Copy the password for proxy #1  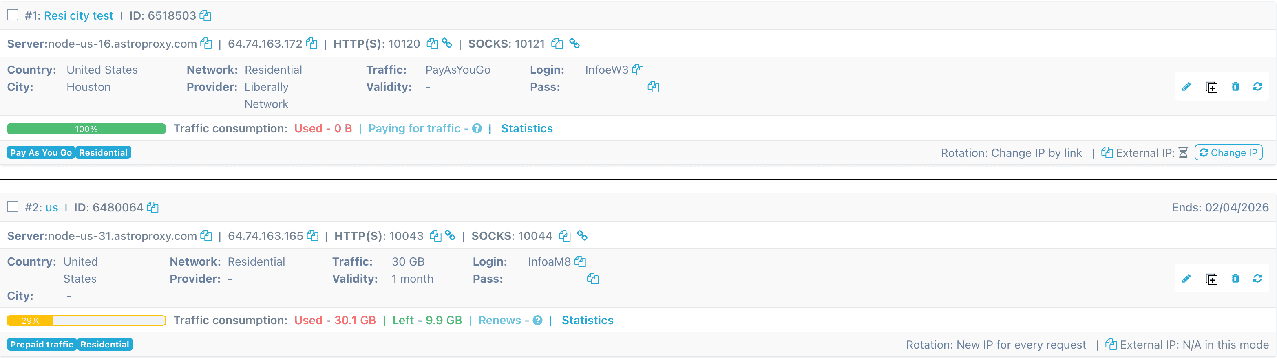point(653,87)
